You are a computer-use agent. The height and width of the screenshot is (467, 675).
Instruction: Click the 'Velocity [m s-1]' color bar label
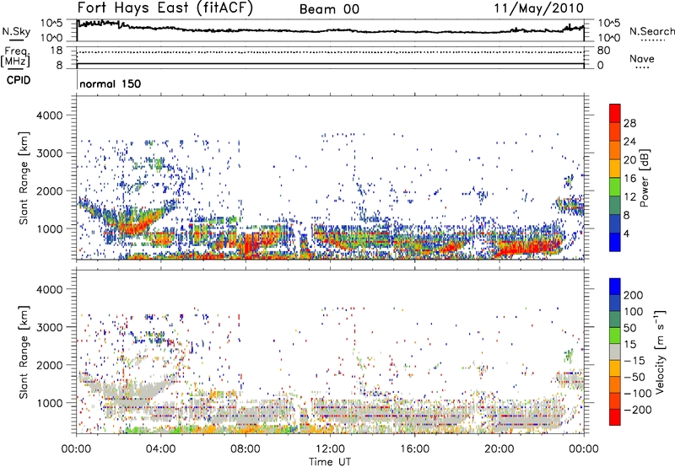(659, 352)
